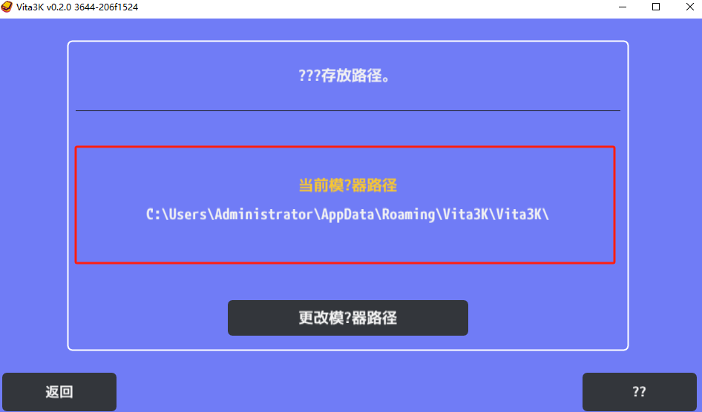The height and width of the screenshot is (412, 702).
Task: Click the final Vita3K\ folder in the path
Action: tap(522, 214)
